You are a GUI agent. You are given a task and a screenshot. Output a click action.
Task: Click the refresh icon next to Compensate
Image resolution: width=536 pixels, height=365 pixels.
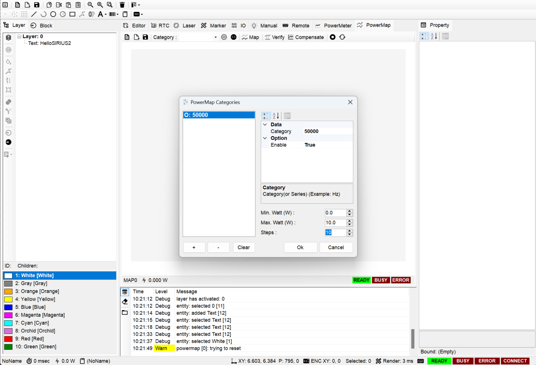pos(342,37)
